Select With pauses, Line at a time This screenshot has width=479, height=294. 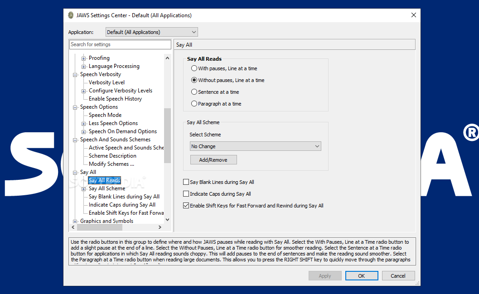tap(194, 68)
